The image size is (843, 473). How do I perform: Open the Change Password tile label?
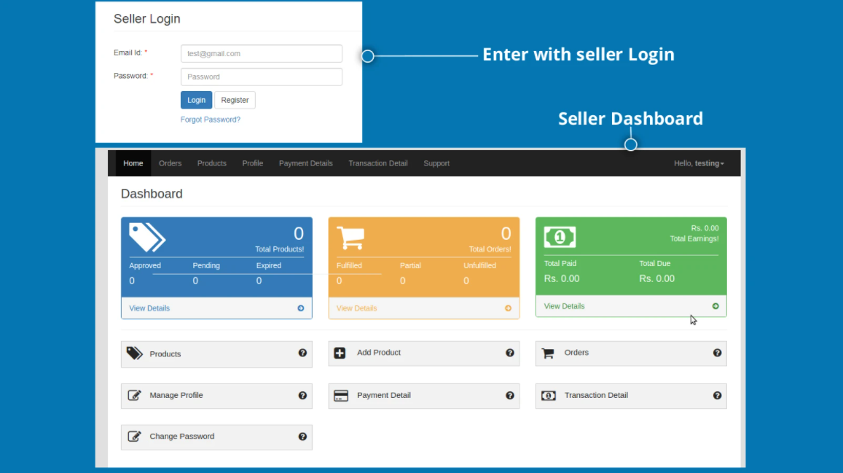181,436
